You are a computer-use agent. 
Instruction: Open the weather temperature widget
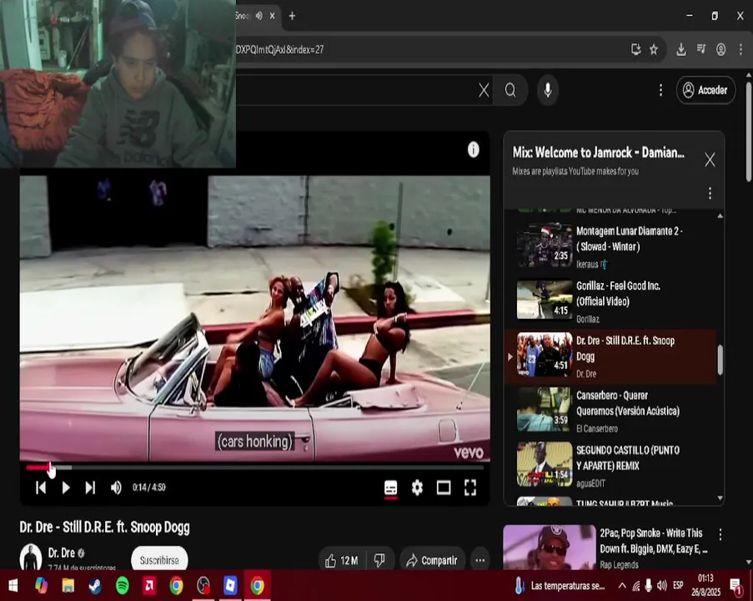pos(560,586)
